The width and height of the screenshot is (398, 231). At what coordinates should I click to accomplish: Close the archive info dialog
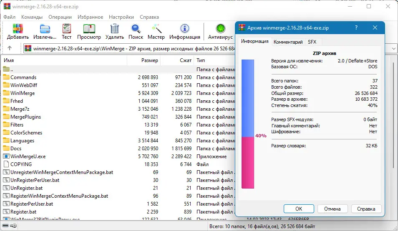(x=375, y=27)
